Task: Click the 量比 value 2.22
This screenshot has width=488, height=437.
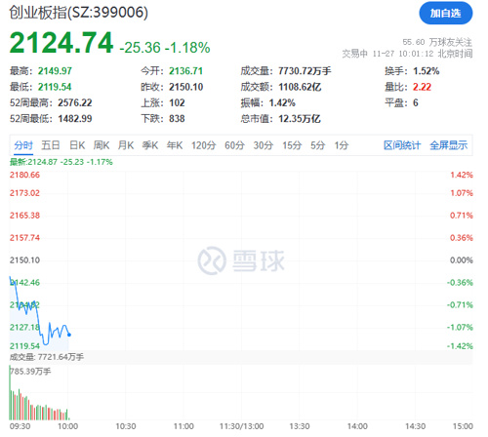Action: (422, 87)
